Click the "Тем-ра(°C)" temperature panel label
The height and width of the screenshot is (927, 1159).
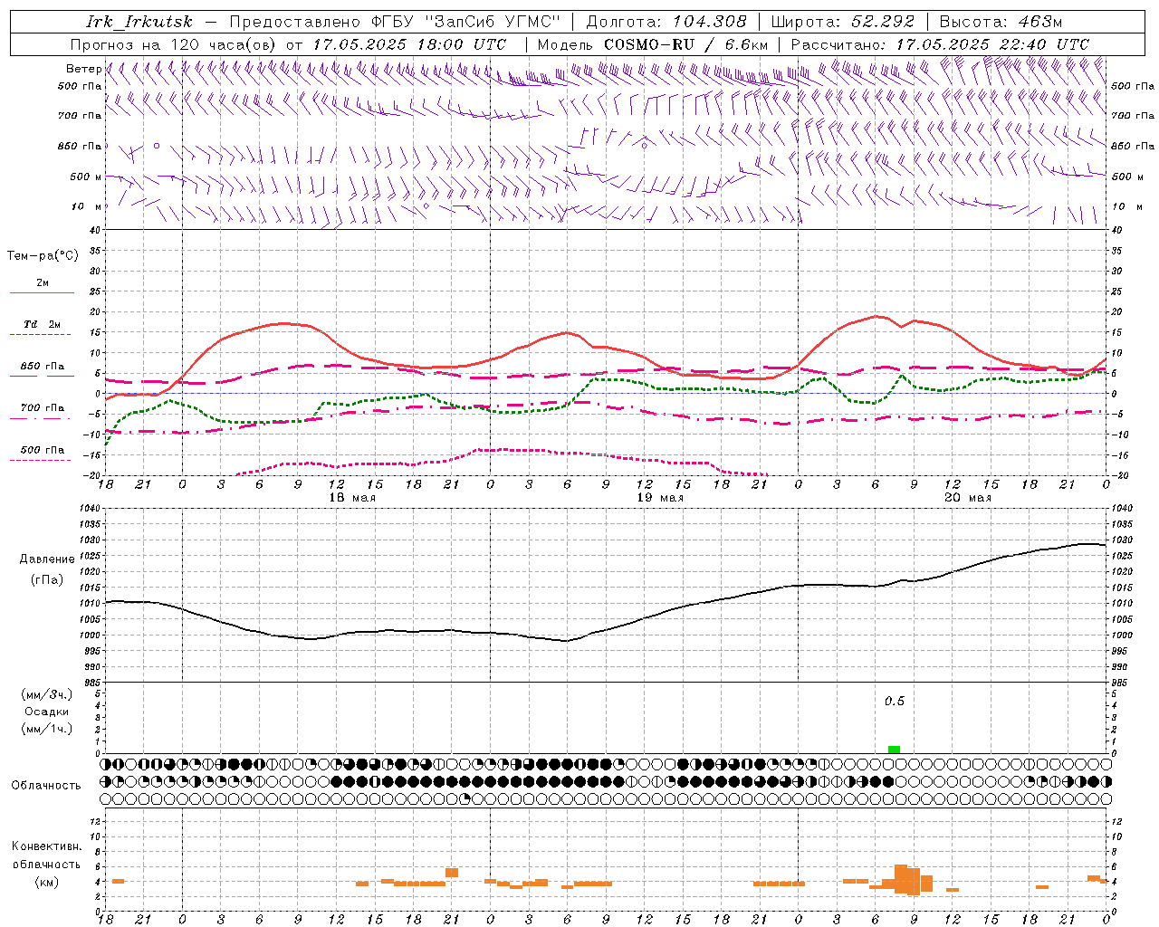(43, 256)
